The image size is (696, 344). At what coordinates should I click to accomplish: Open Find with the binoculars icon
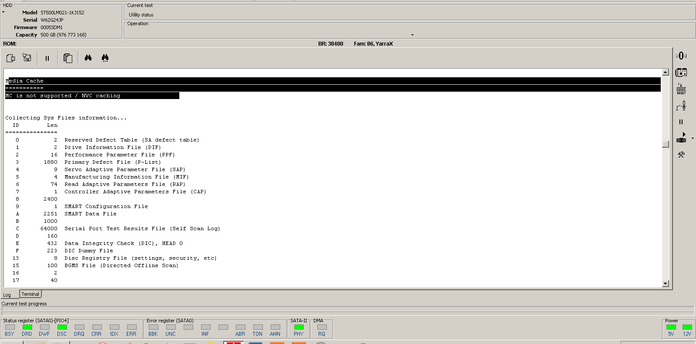88,58
